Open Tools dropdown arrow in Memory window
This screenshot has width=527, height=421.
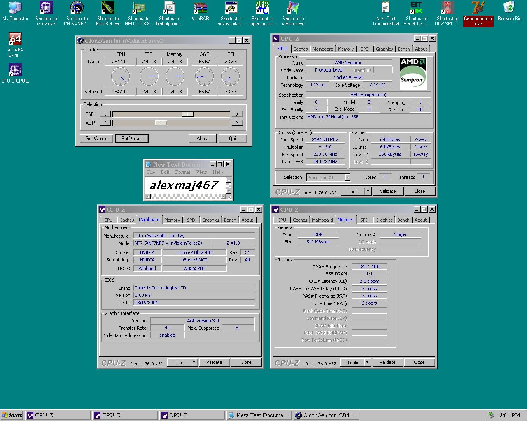coord(368,362)
